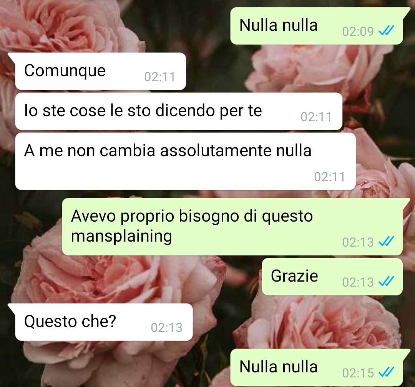Viewport: 415px width, 387px height.
Task: Tap 'A me non cambia assolutamente nulla' message
Action: [x=186, y=161]
